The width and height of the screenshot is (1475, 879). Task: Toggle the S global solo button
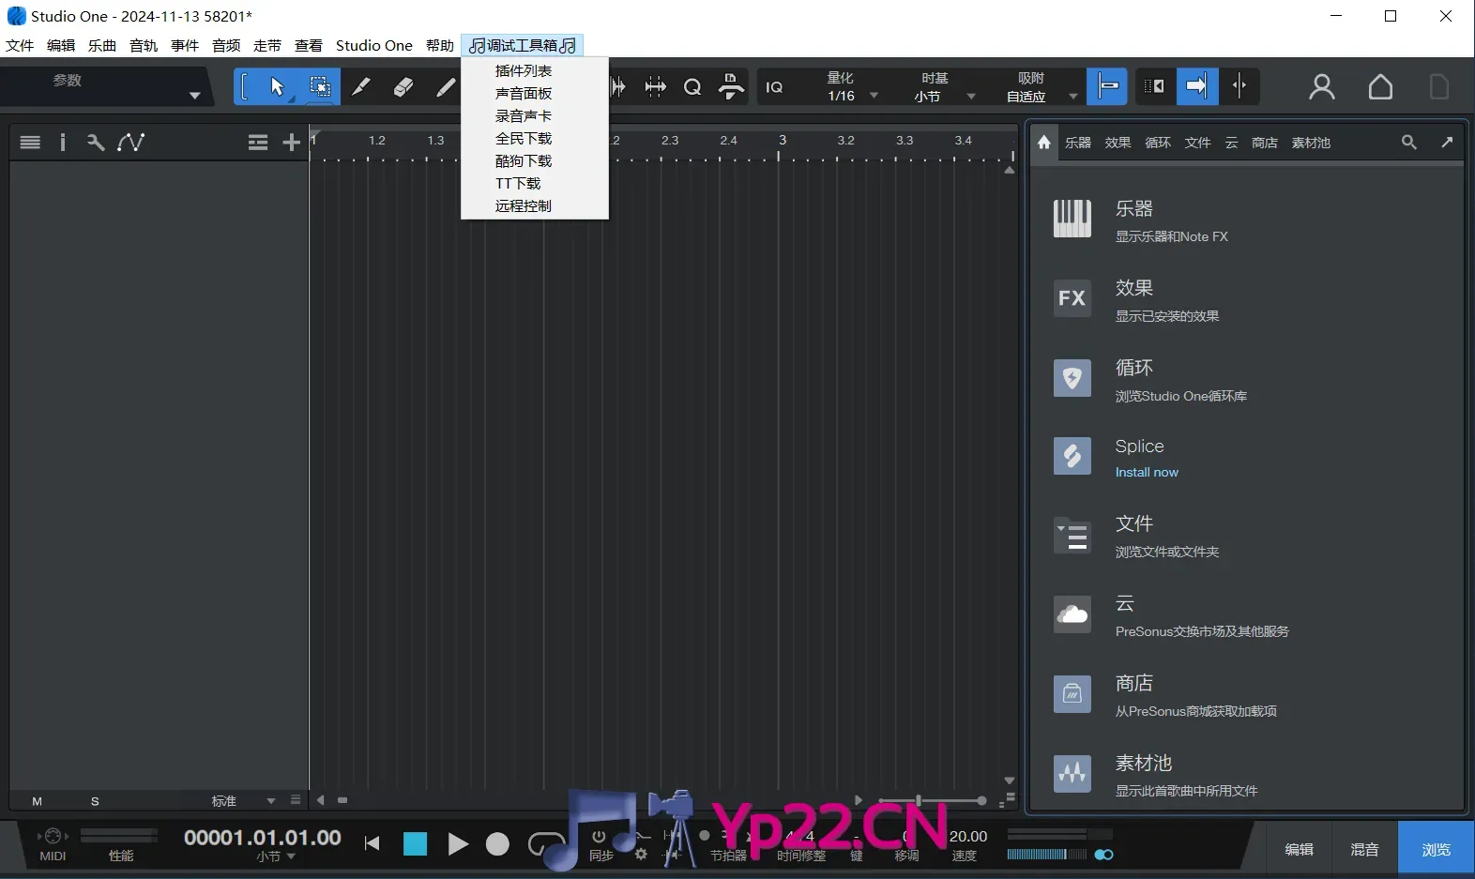click(95, 801)
